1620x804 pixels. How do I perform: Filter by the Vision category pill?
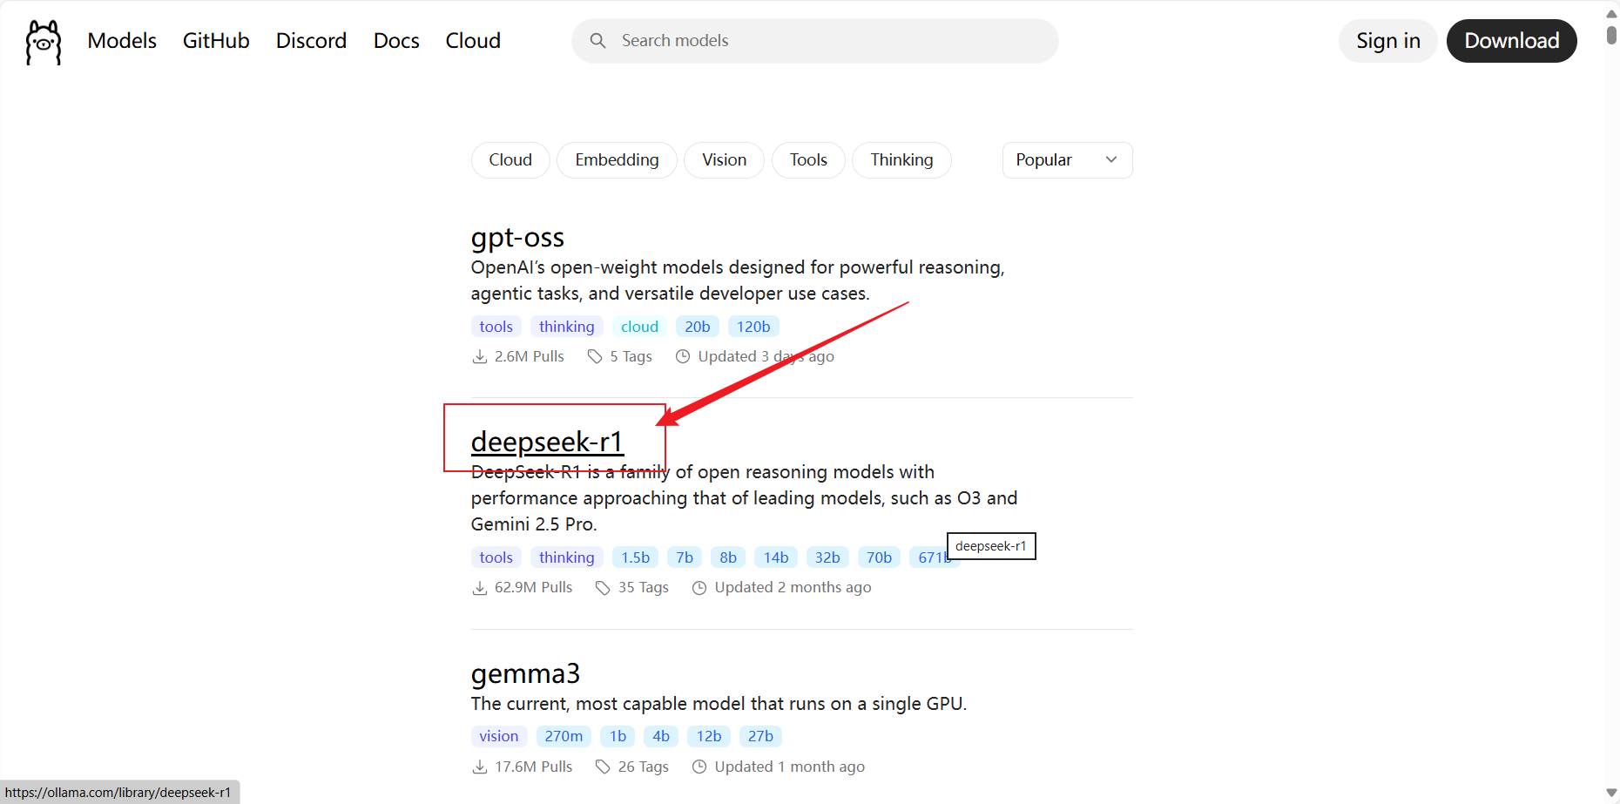[724, 160]
